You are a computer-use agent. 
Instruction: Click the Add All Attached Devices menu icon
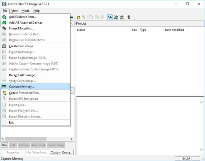coord(4,23)
